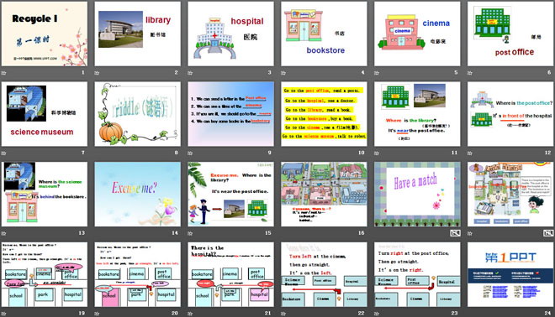Click slide number label '19'
The image size is (555, 317).
point(82,313)
